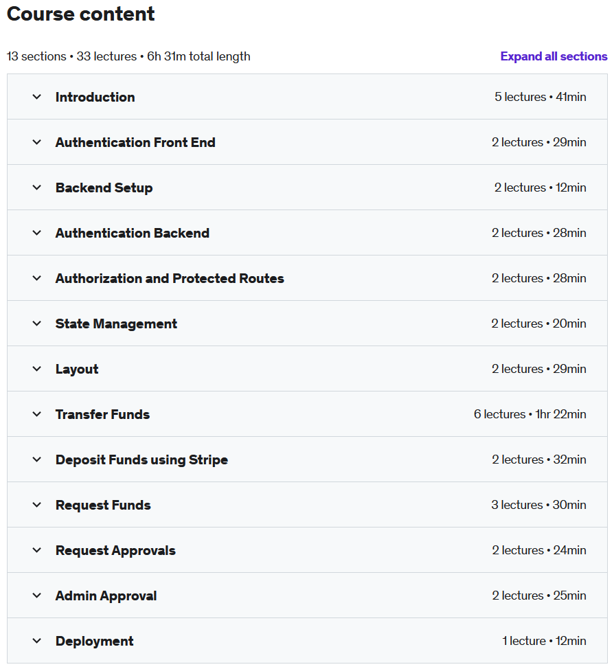The width and height of the screenshot is (614, 669).
Task: Click the Layout section chevron icon
Action: pos(37,369)
